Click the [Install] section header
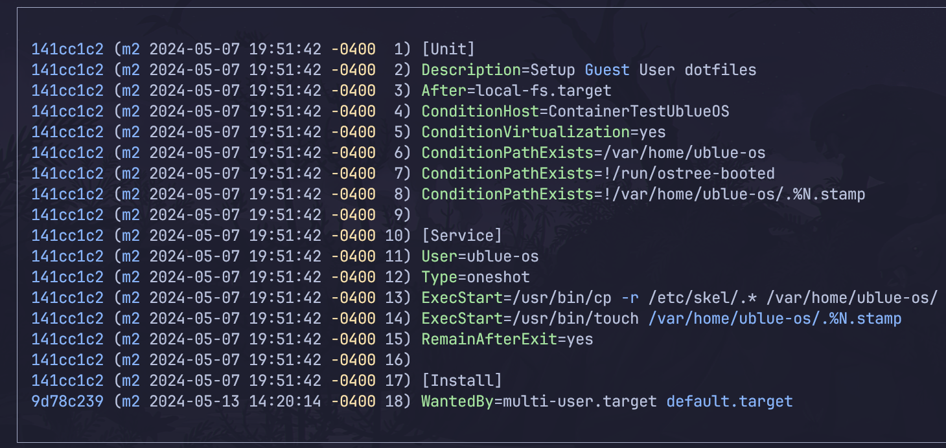Screen dimensions: 946x448 point(461,381)
